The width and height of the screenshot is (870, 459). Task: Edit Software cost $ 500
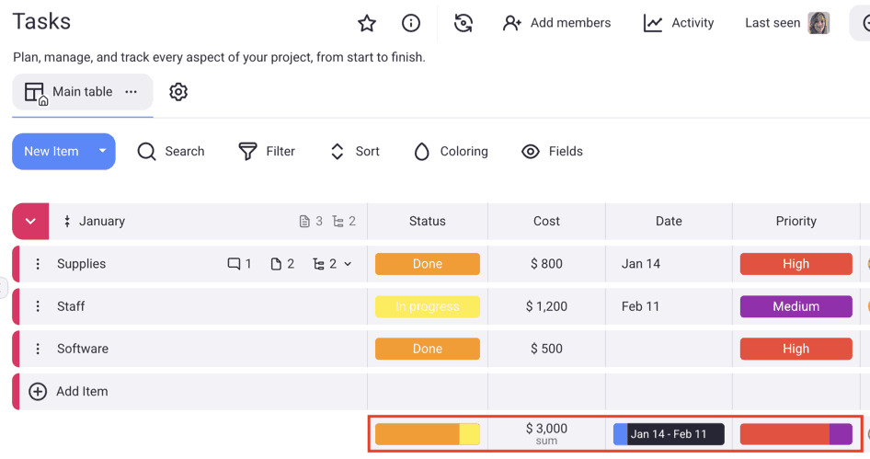[x=546, y=349]
